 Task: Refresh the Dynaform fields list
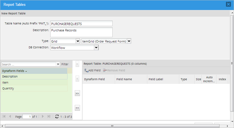[57, 117]
